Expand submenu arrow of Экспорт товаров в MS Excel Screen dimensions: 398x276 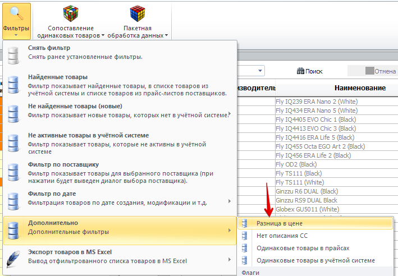click(230, 259)
